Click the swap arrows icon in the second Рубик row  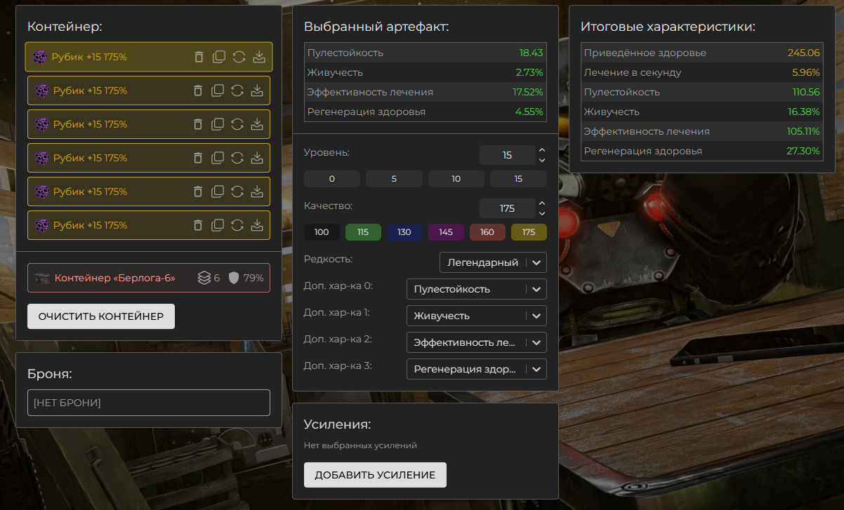237,90
